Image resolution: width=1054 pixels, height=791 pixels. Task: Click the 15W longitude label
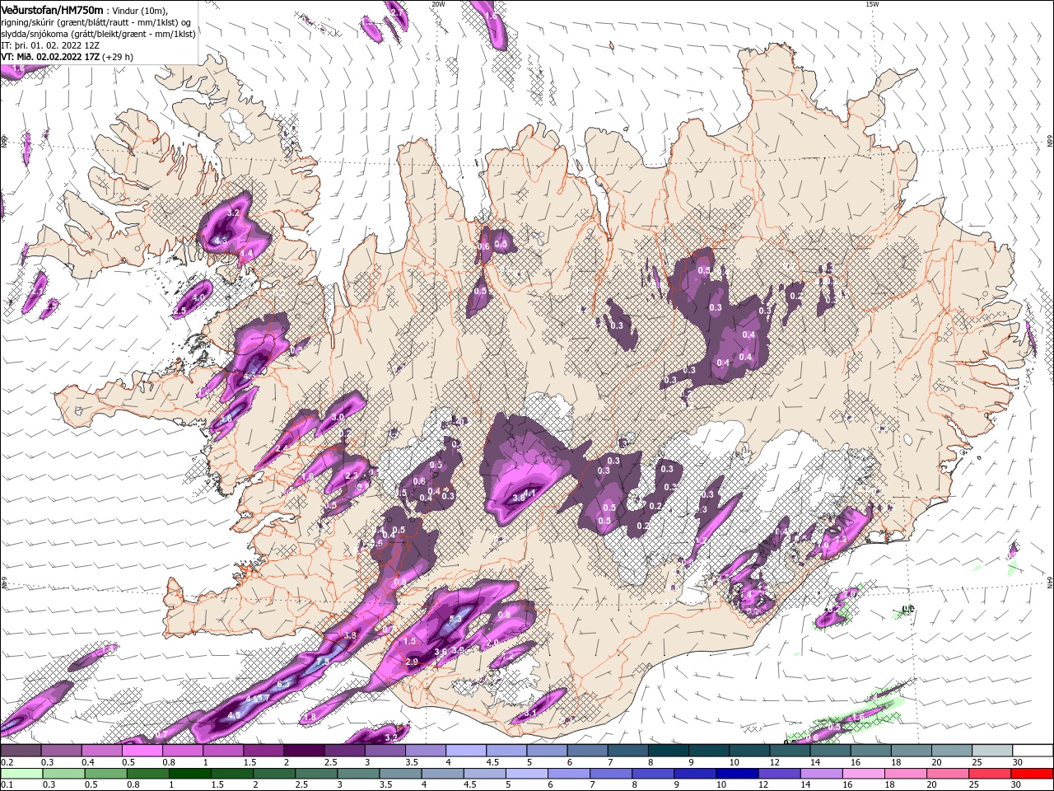[872, 4]
